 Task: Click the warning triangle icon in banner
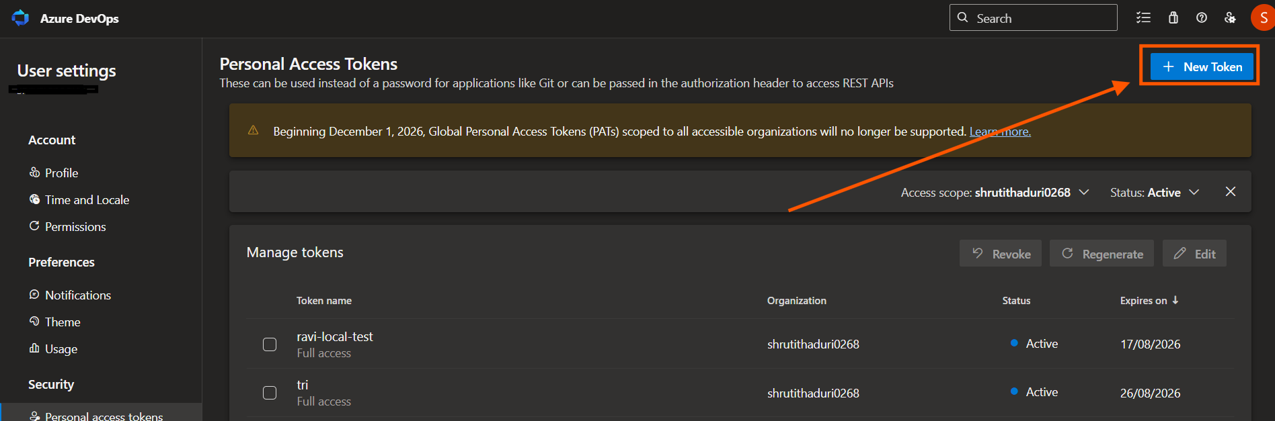(x=254, y=130)
